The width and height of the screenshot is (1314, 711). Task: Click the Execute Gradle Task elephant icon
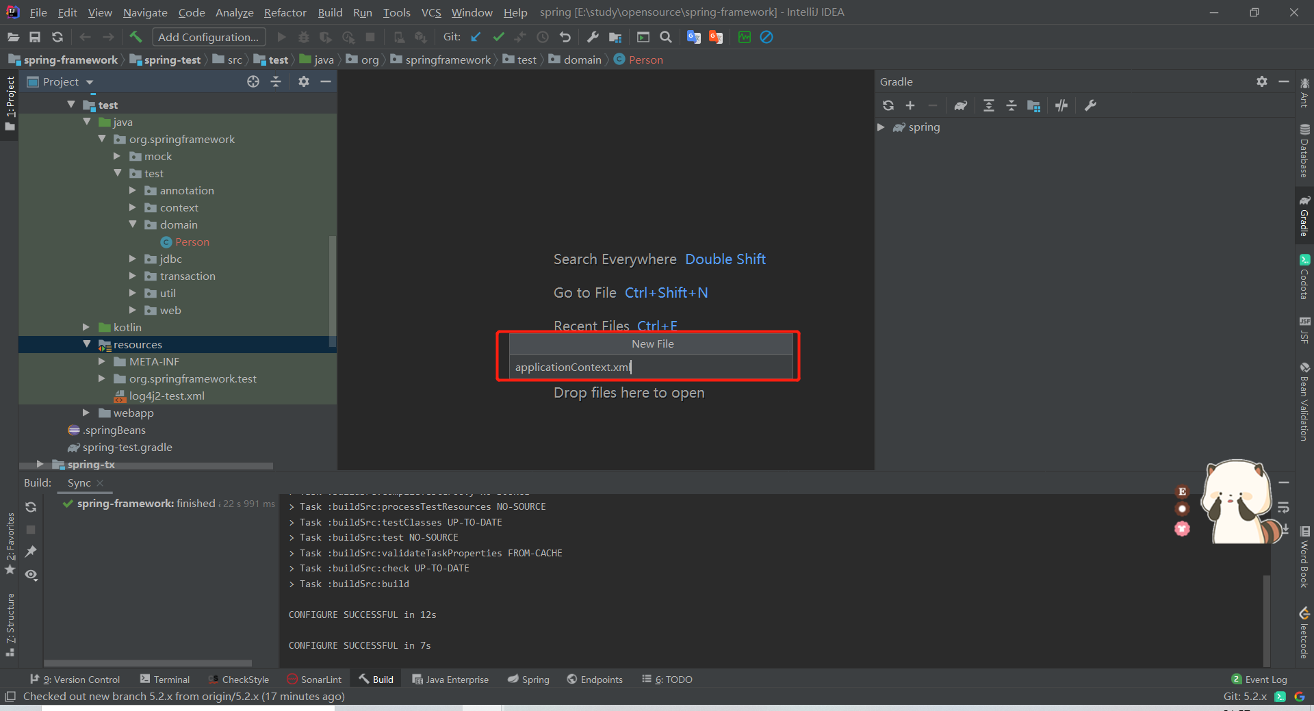coord(961,105)
